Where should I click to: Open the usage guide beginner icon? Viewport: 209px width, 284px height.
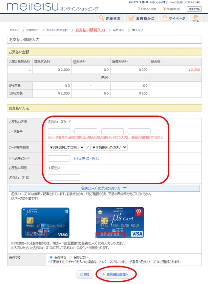[164, 9]
